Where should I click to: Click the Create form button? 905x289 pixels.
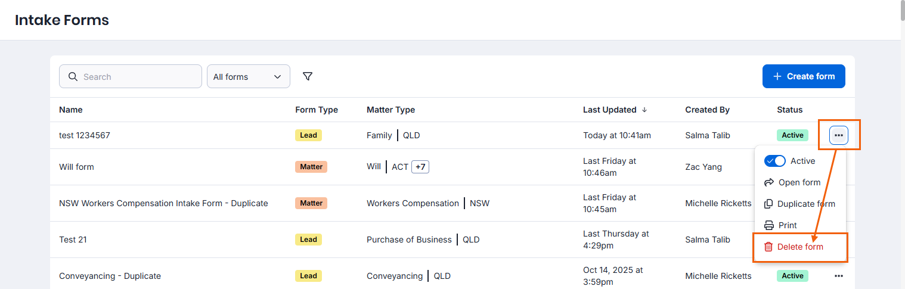(x=803, y=76)
